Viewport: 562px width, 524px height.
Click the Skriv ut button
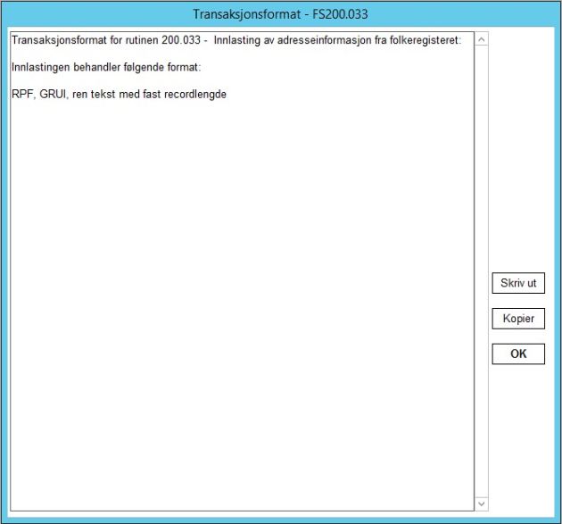coord(518,283)
